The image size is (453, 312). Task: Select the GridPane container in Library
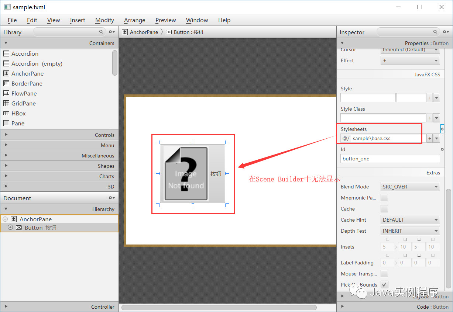[x=24, y=103]
